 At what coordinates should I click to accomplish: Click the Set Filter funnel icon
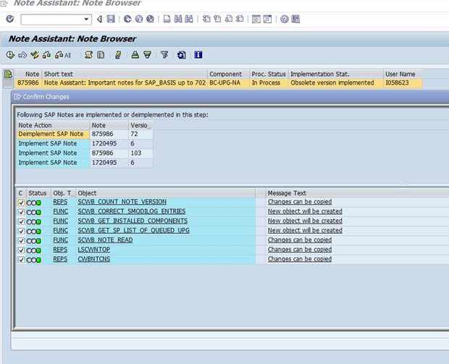tap(164, 55)
